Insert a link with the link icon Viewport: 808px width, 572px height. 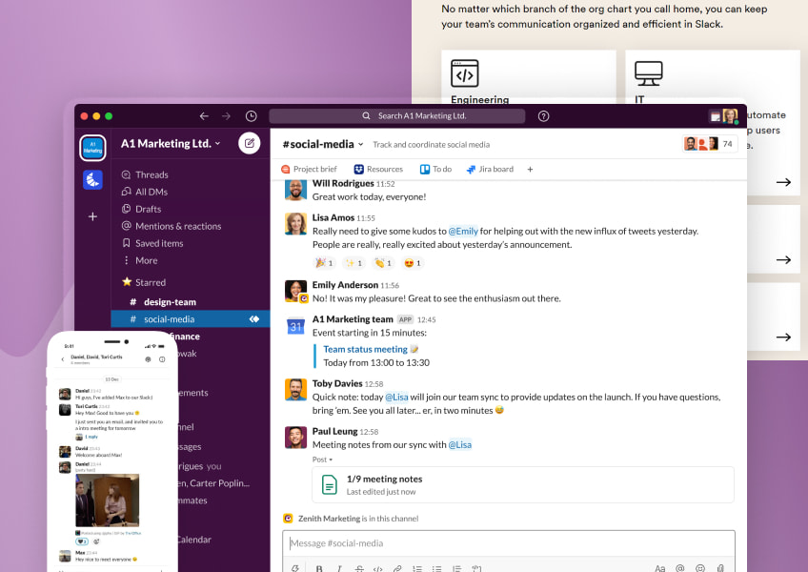pos(397,568)
